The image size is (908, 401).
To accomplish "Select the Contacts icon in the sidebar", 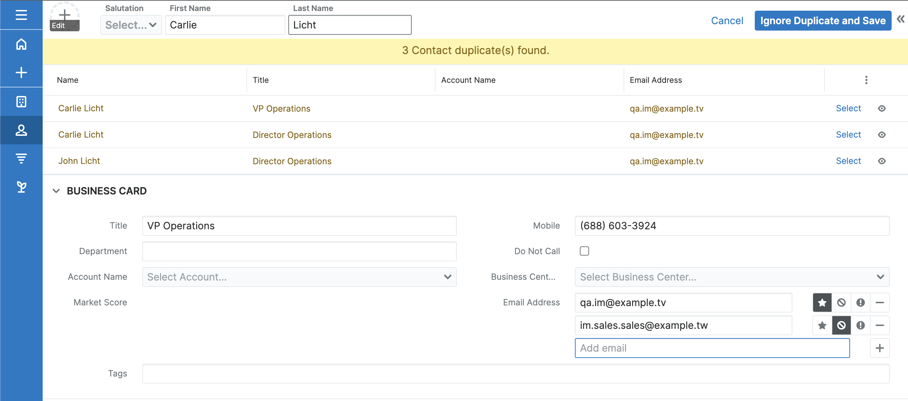I will pos(21,130).
